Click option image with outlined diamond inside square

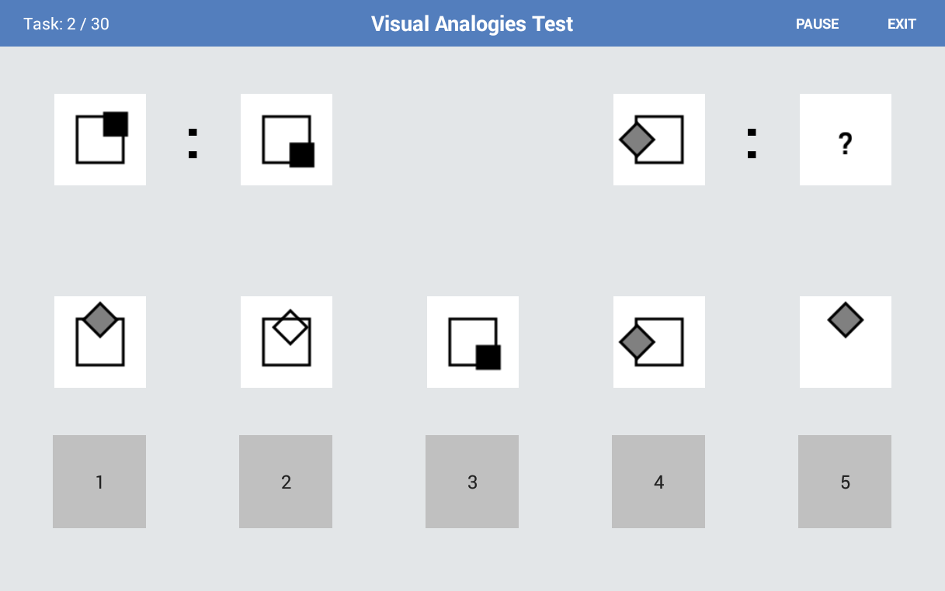(x=287, y=342)
